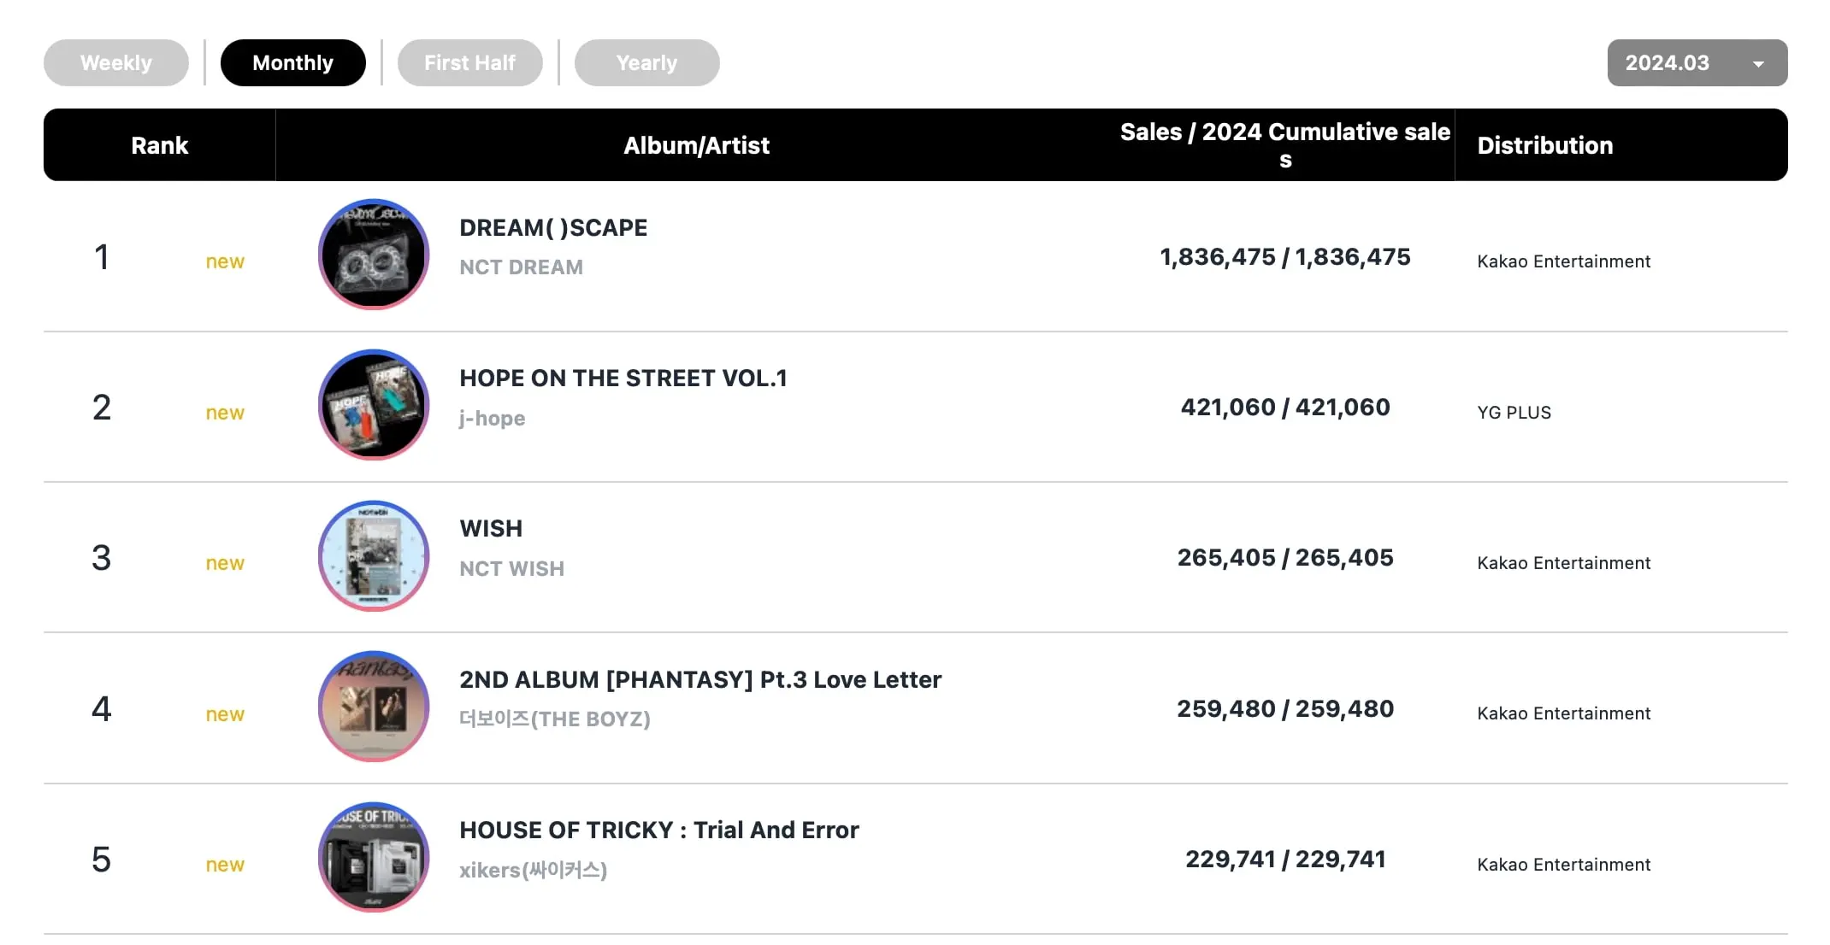Select the PHANTASY Pt.3 album cover
This screenshot has width=1830, height=945.
[x=374, y=707]
